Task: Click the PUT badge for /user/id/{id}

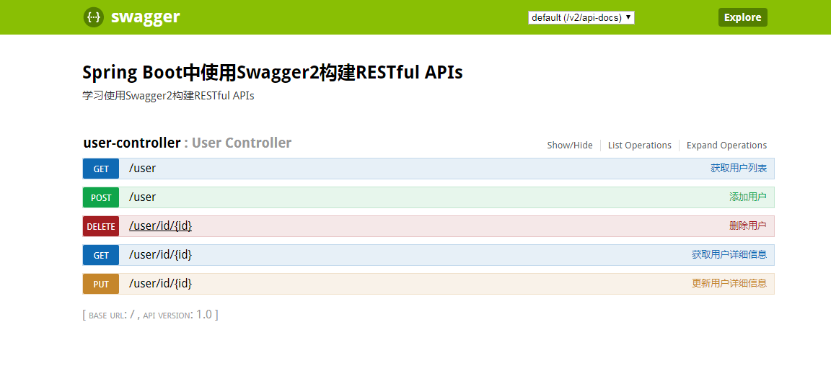Action: [x=101, y=284]
